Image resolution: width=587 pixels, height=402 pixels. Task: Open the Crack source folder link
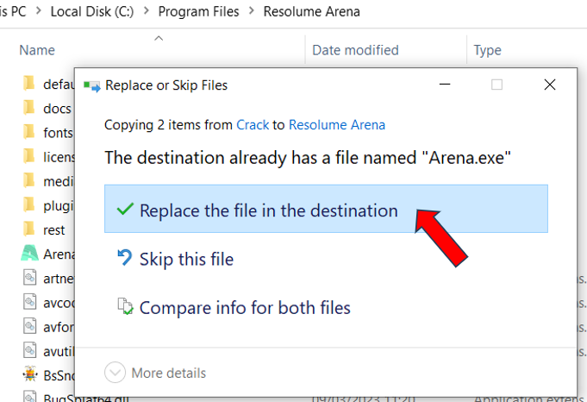tap(253, 125)
